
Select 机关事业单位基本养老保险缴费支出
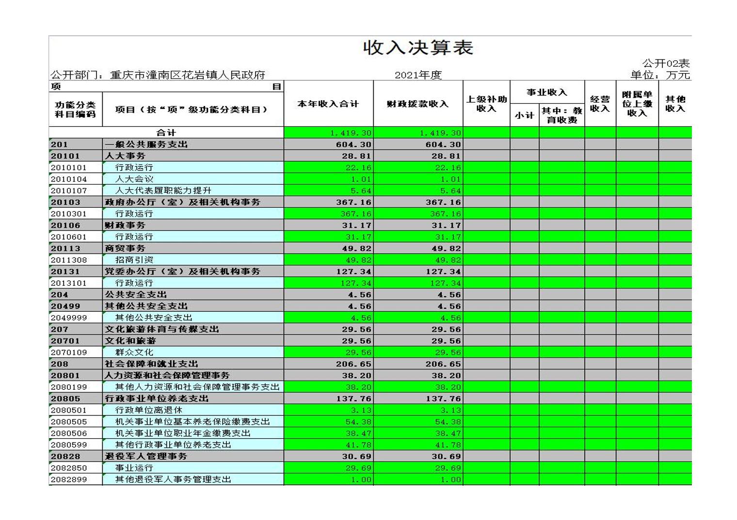(x=192, y=422)
